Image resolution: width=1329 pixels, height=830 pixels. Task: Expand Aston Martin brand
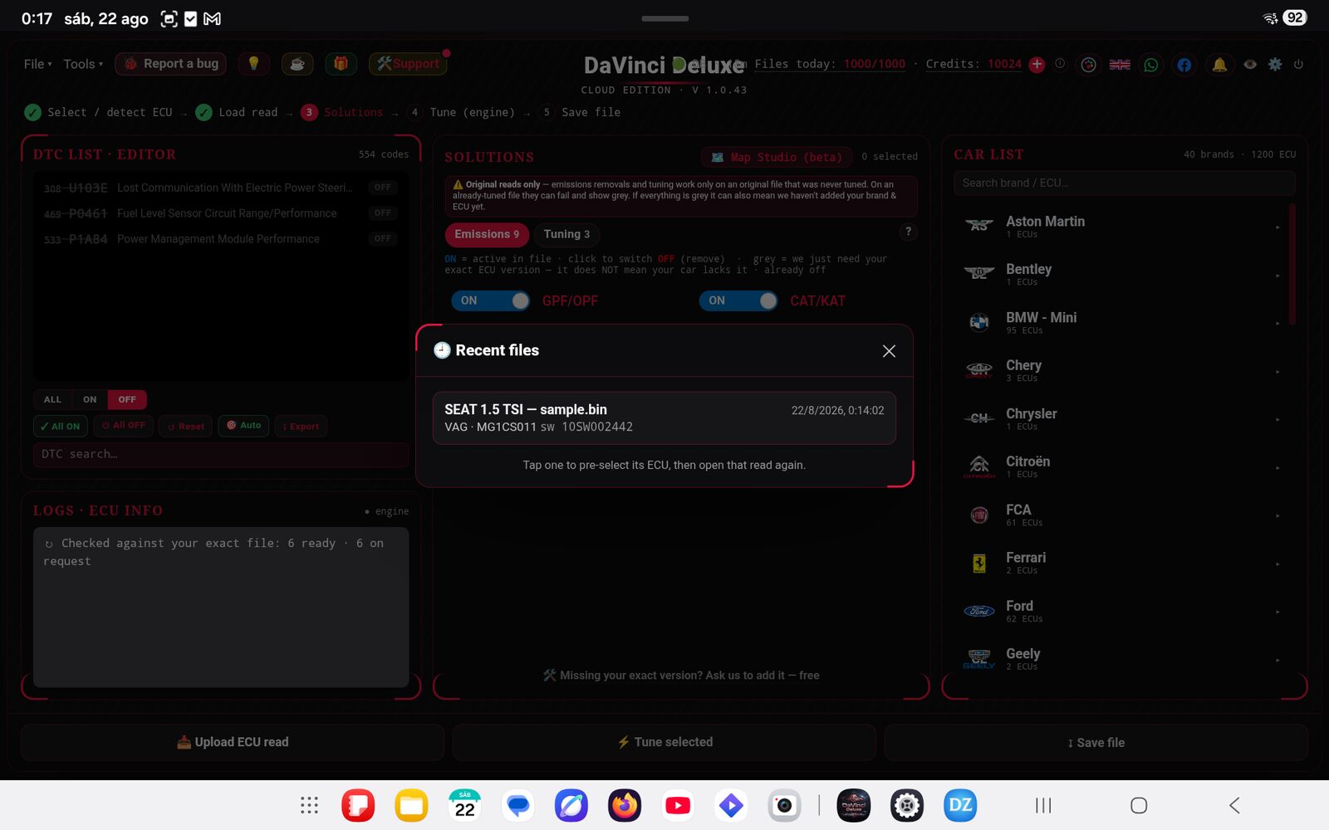(x=1123, y=227)
